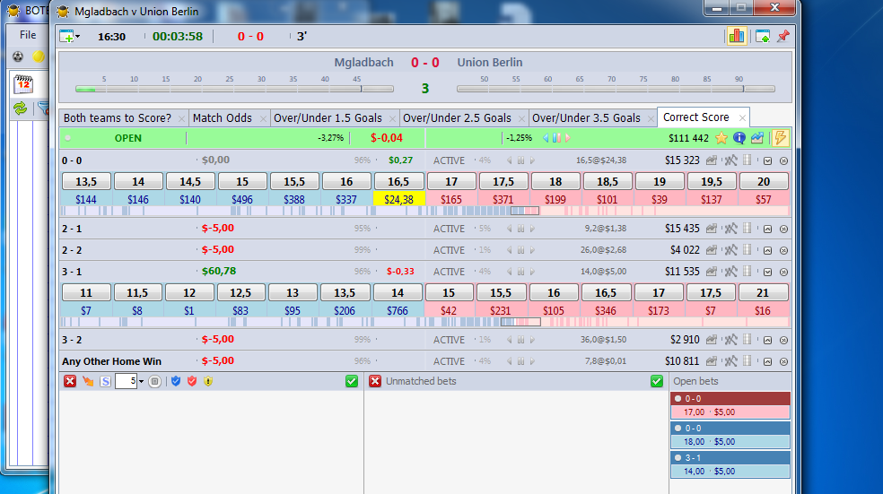Image resolution: width=883 pixels, height=494 pixels.
Task: Click the pink right arrow in the green market bar
Action: tap(568, 138)
